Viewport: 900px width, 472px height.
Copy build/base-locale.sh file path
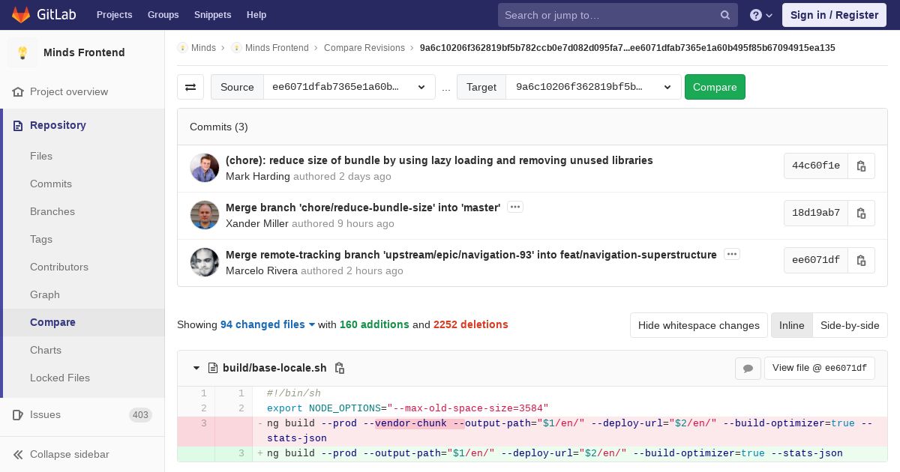(340, 368)
